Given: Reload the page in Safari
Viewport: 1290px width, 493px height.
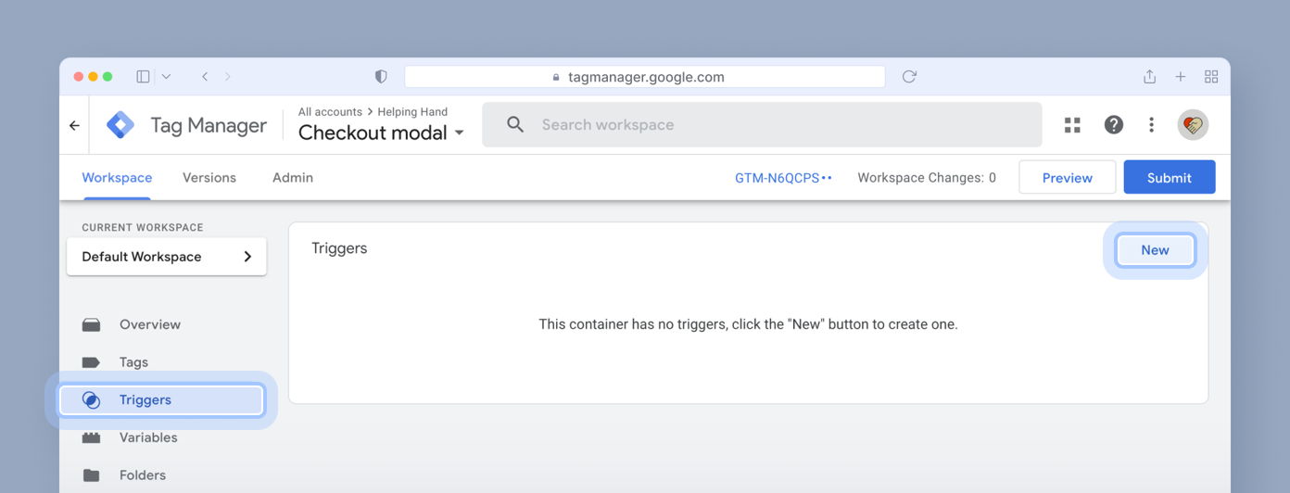Looking at the screenshot, I should (x=909, y=77).
